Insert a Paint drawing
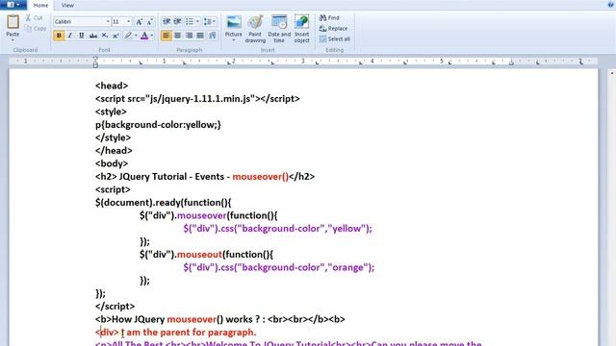Image resolution: width=616 pixels, height=346 pixels. (255, 29)
